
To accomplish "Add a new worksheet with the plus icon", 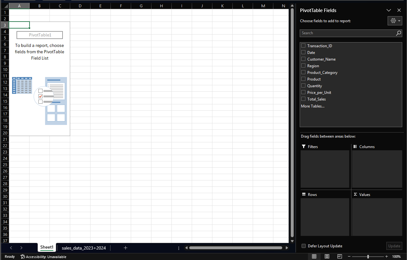I will tap(125, 248).
